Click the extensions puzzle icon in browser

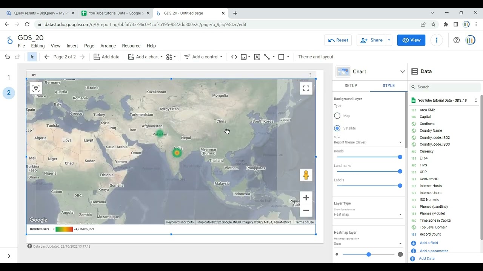[x=446, y=24]
